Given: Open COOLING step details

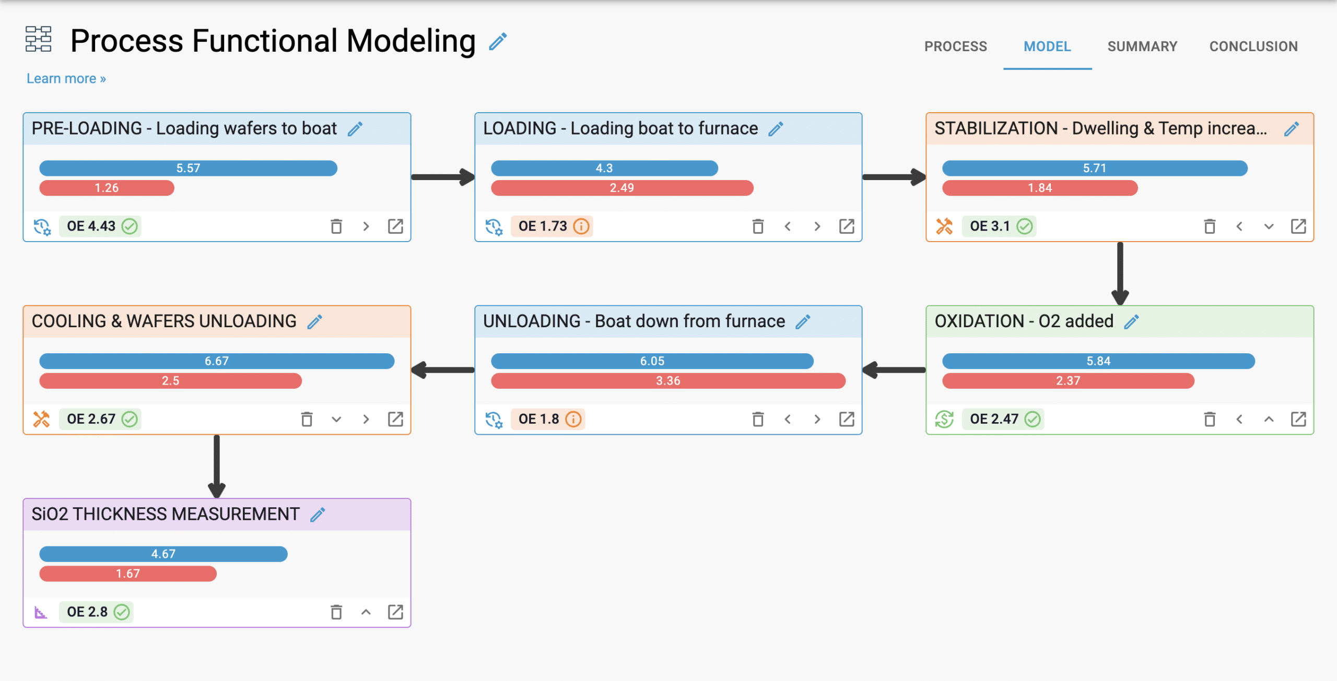Looking at the screenshot, I should [x=395, y=419].
